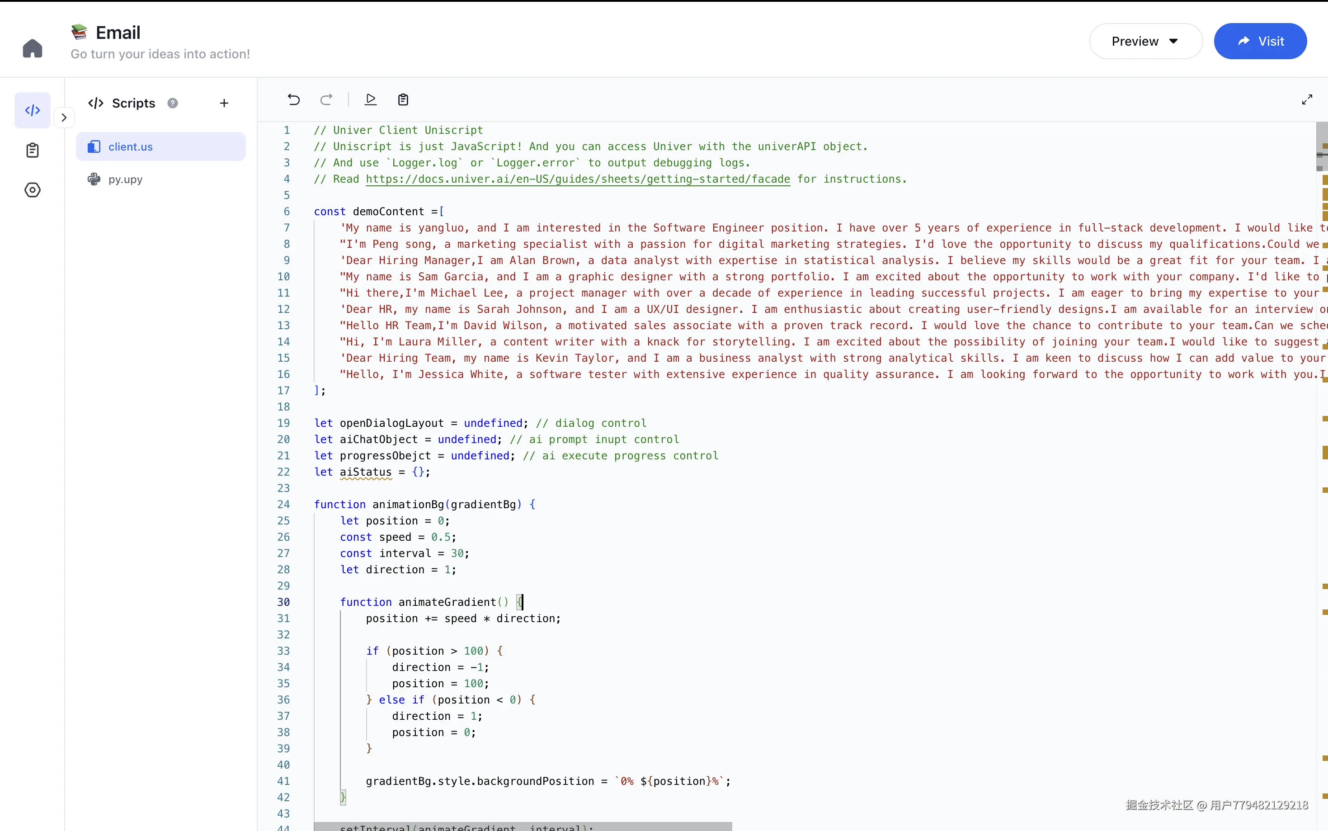Open the docs.univer.ai facade link
This screenshot has width=1328, height=831.
578,179
